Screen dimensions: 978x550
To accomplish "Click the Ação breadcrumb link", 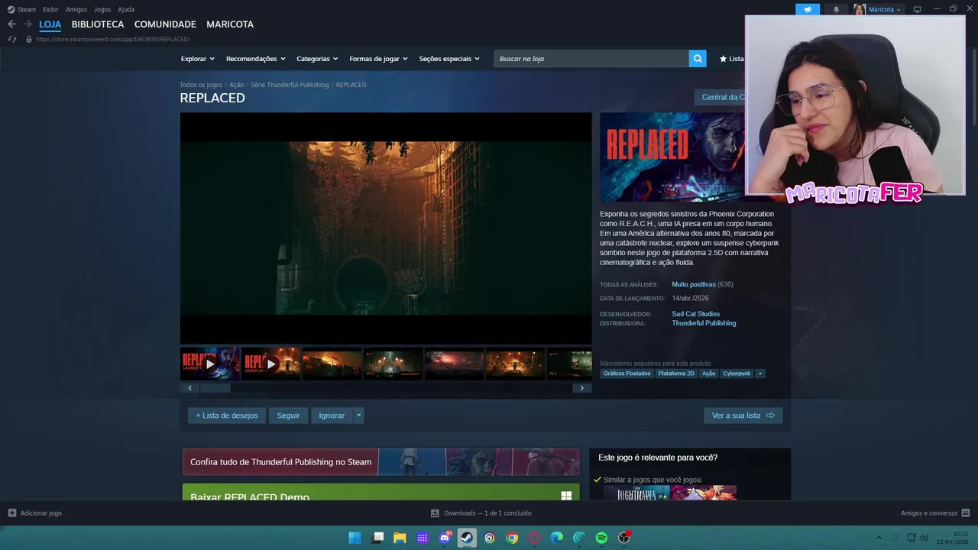I will point(236,85).
